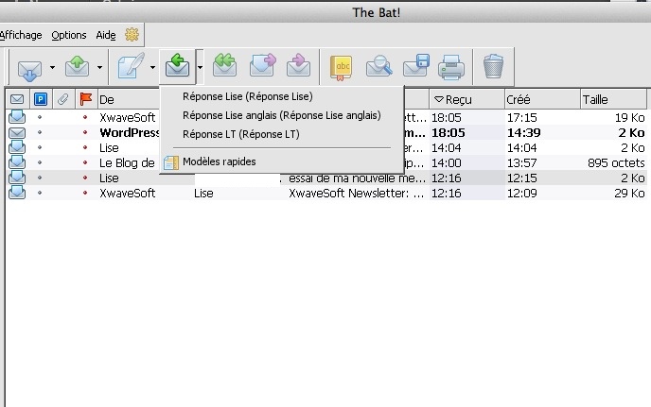Click the save message floppy icon

[414, 67]
